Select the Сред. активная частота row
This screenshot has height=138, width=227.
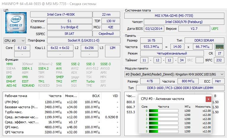pos(62,117)
